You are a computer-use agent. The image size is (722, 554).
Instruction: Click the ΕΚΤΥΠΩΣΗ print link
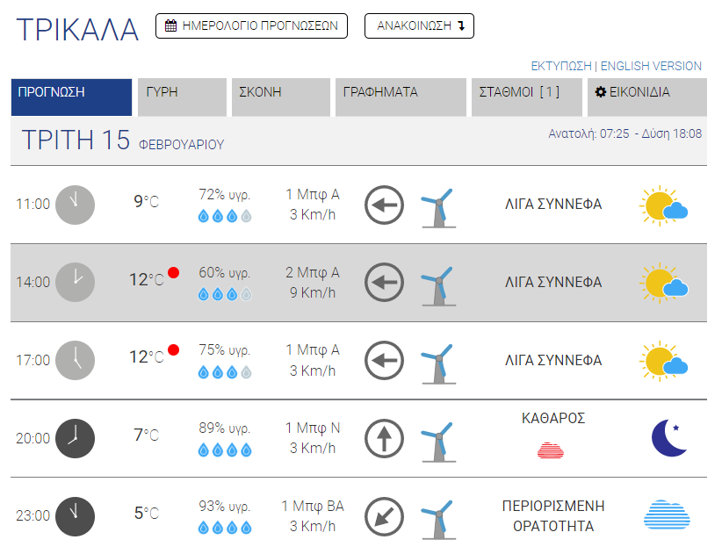(x=561, y=66)
